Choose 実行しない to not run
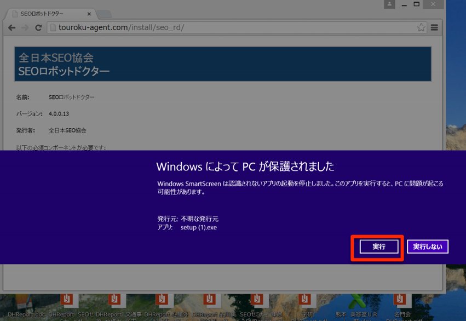 [427, 247]
